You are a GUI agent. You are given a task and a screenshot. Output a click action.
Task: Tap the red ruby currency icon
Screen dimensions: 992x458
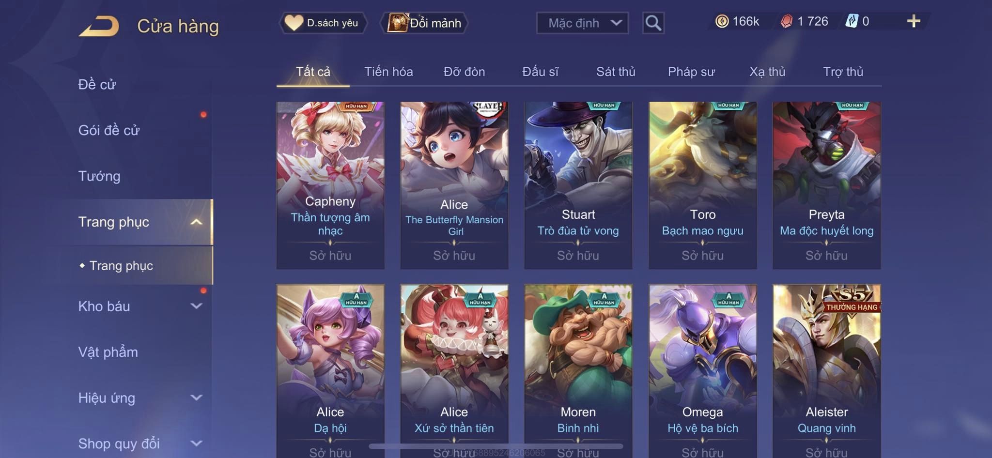787,21
